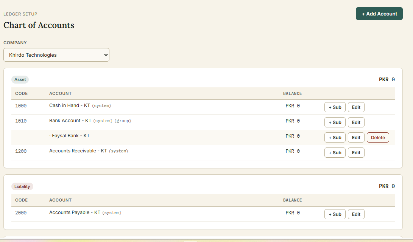Edit the Cash in Hand - KT account
The height and width of the screenshot is (242, 413).
tap(356, 107)
